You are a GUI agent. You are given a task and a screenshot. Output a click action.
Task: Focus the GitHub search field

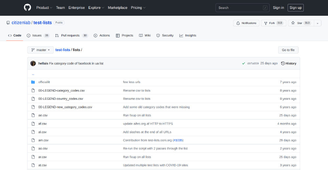click(242, 8)
